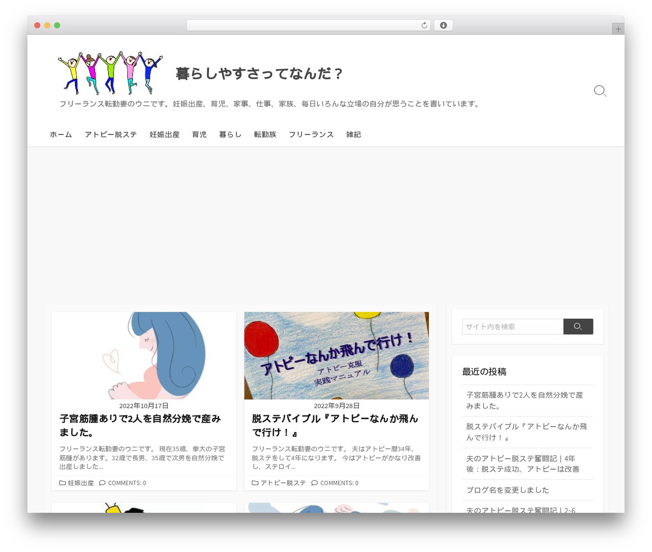This screenshot has width=652, height=552.
Task: Open recent post 脱ステバイブル in sidebar
Action: 527,432
